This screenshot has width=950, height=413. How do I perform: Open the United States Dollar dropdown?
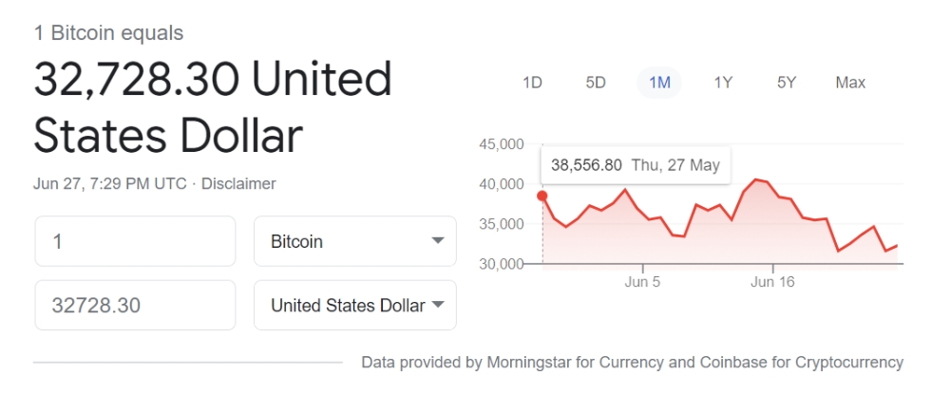354,305
